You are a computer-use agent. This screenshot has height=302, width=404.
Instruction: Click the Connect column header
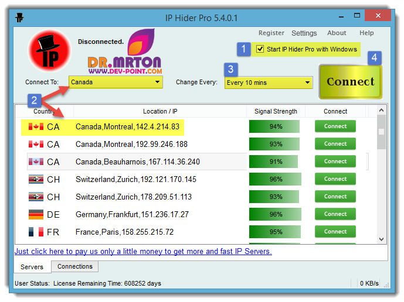coord(335,111)
